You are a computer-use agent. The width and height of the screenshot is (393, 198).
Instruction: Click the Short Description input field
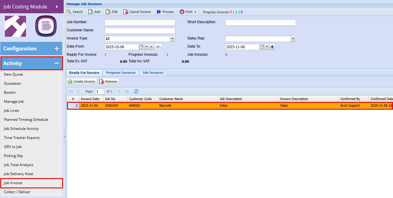pos(260,22)
